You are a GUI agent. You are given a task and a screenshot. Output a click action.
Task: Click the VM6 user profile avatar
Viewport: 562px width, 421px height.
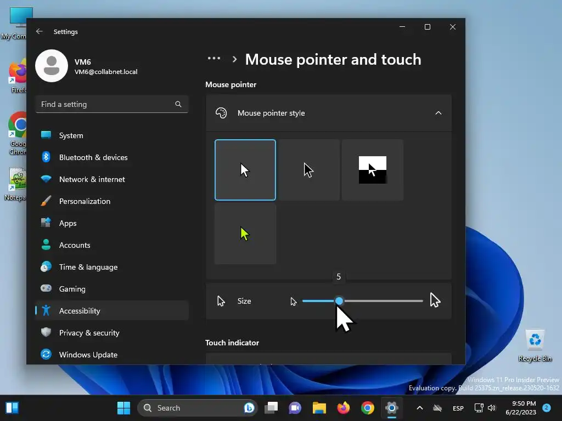tap(52, 66)
